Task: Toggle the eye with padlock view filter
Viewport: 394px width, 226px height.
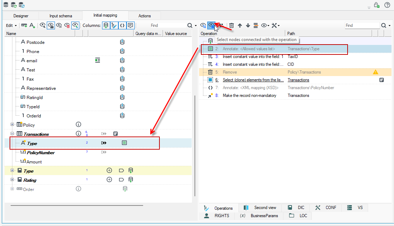Action: [51, 25]
